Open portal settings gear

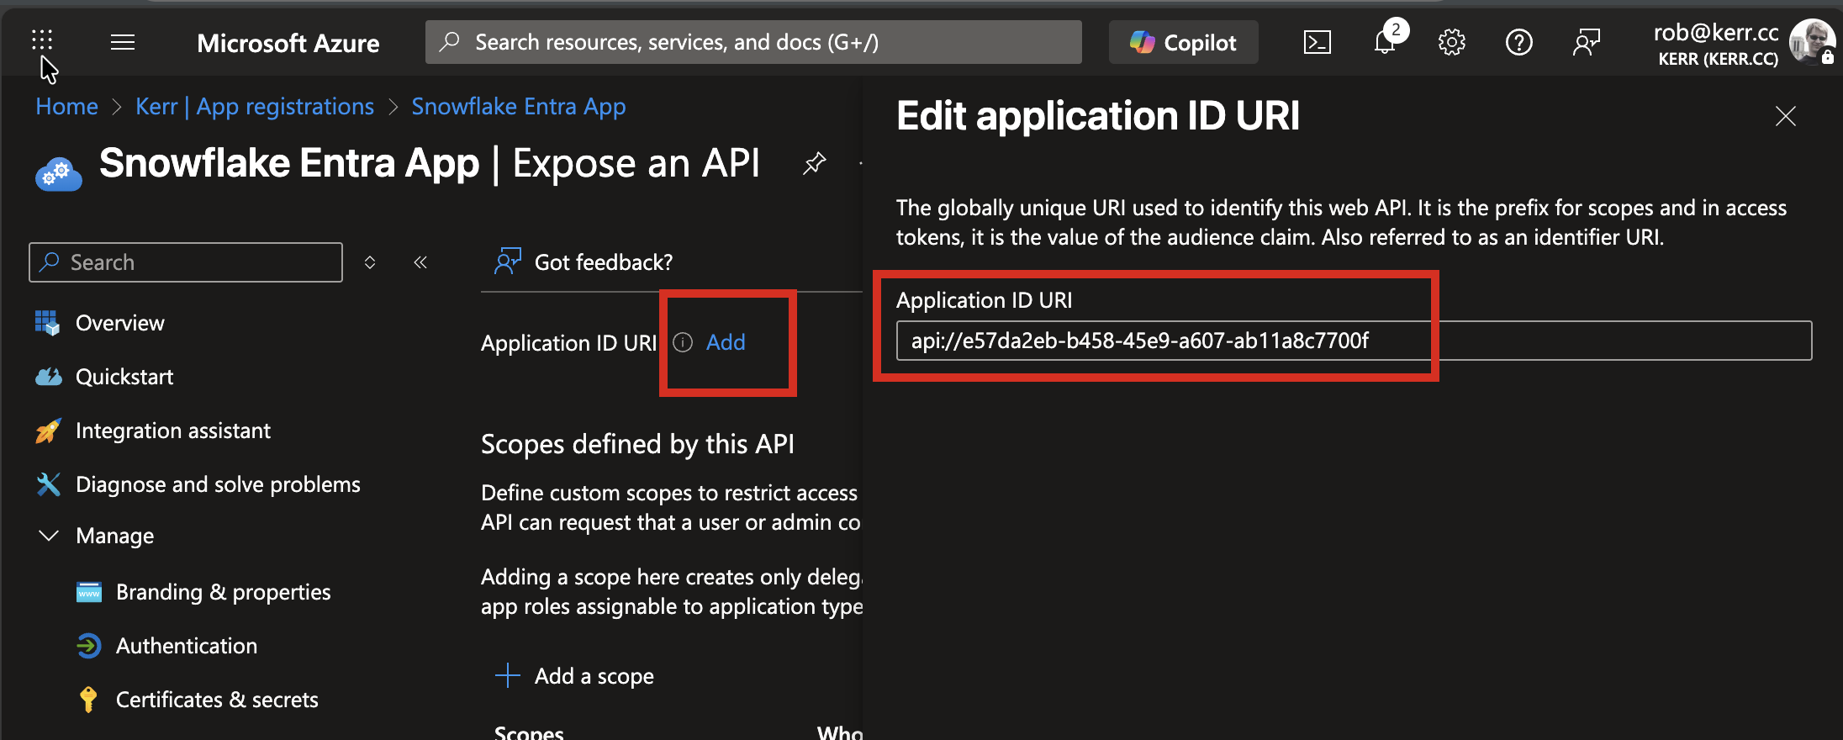[1451, 42]
